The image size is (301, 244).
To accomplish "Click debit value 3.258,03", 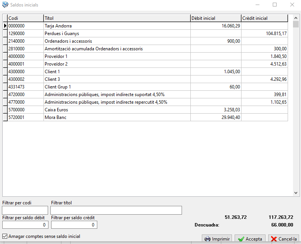I will tap(232, 110).
